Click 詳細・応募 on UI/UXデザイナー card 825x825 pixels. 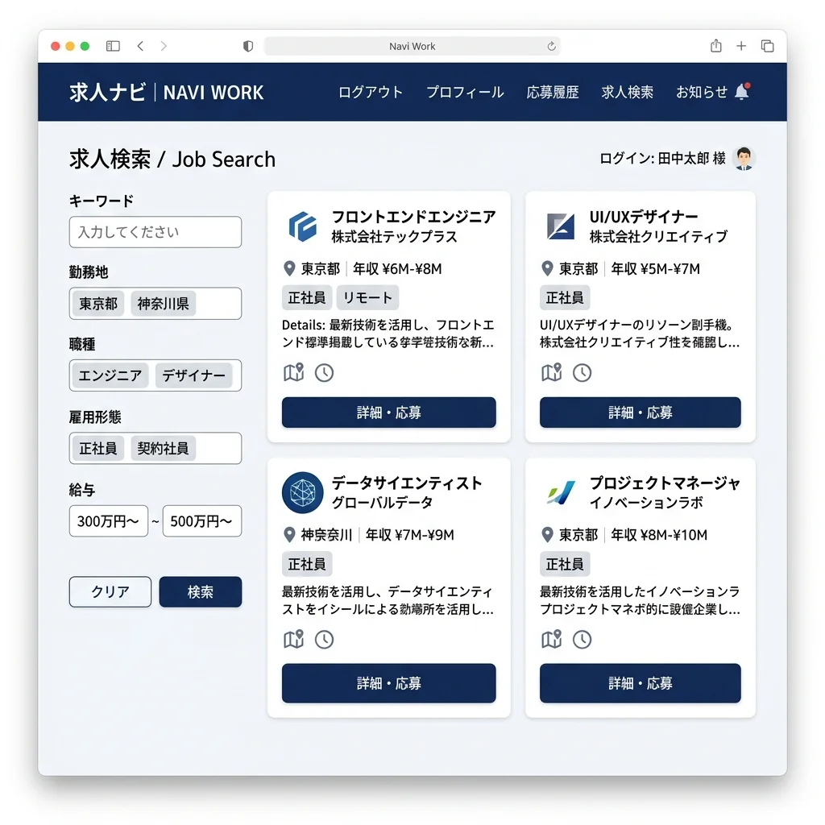click(641, 412)
